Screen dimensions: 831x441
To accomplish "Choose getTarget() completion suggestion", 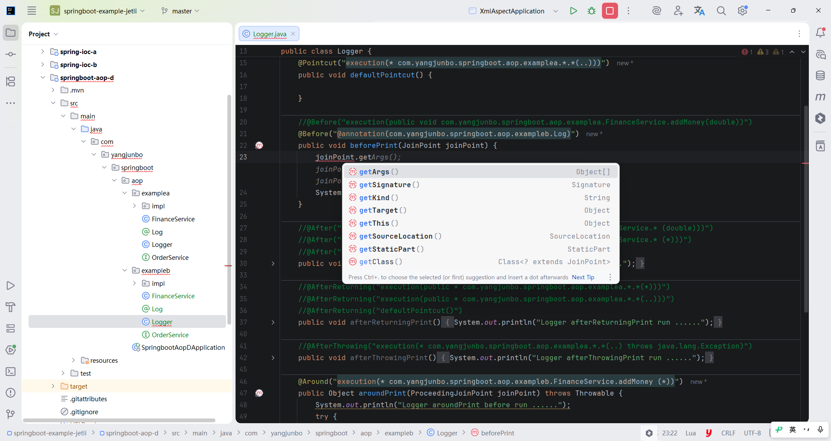I will 480,210.
